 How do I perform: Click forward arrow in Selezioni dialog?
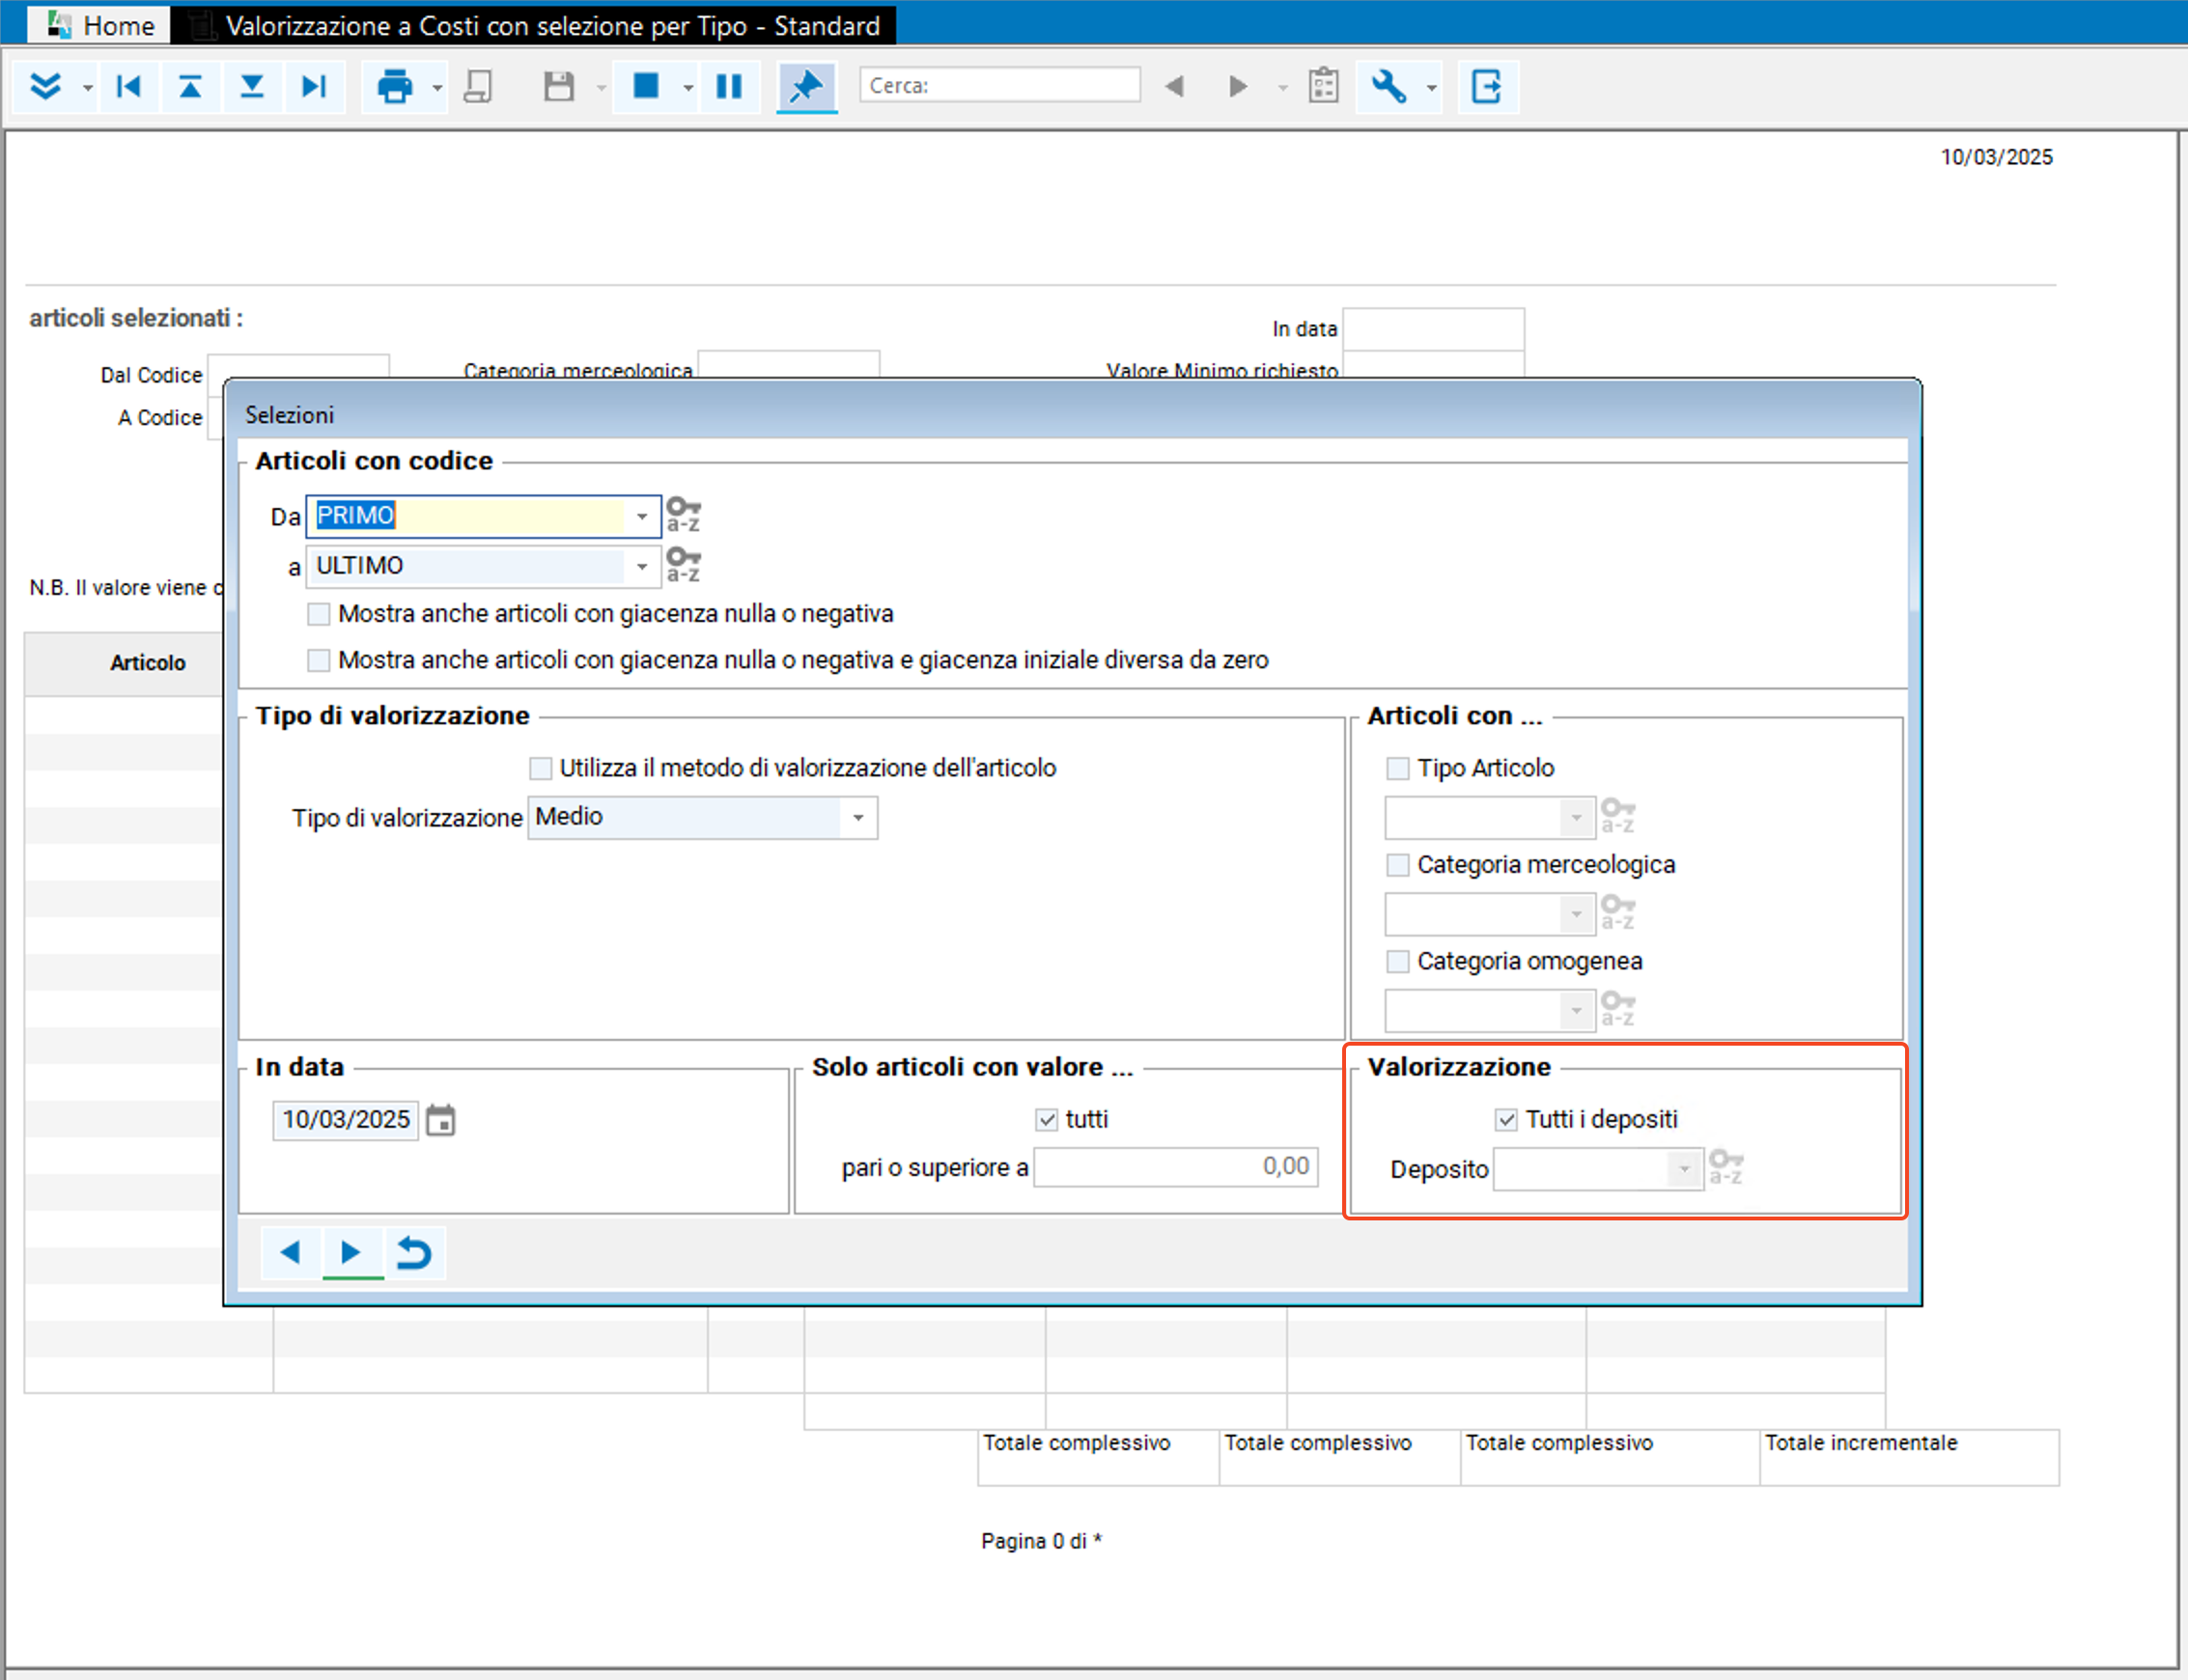[x=351, y=1252]
